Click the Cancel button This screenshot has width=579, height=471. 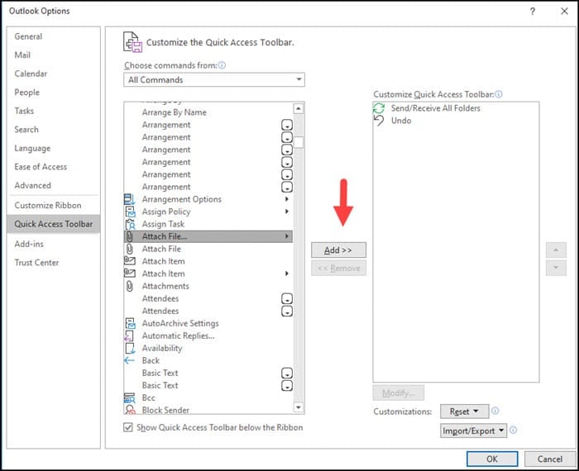pyautogui.click(x=550, y=459)
